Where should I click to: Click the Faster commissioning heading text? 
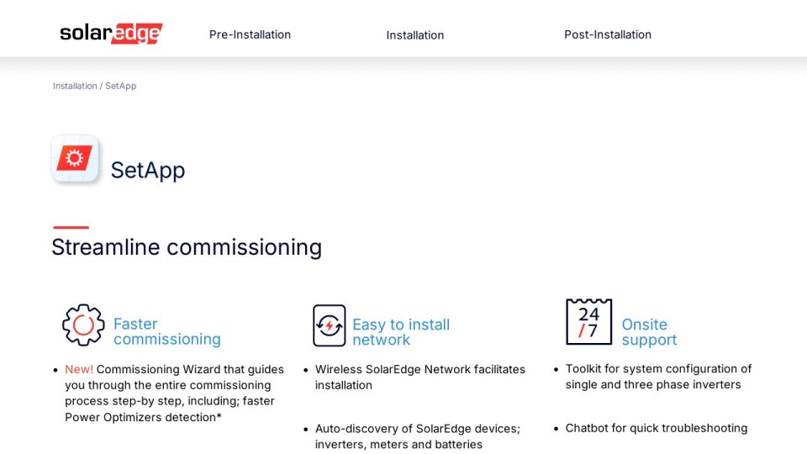click(x=166, y=331)
